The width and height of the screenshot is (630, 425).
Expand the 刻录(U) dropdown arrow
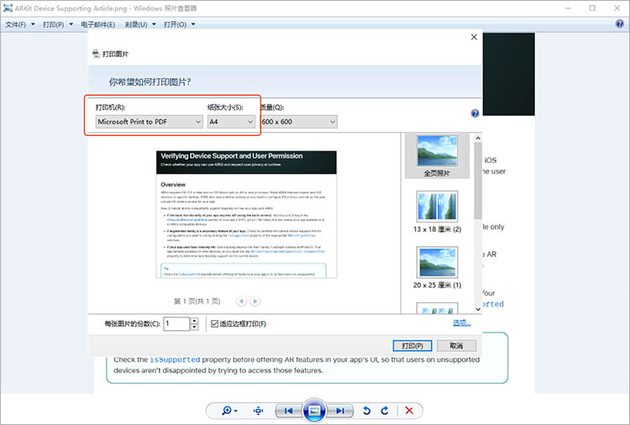(x=154, y=24)
